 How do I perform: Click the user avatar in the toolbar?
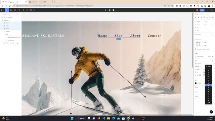coord(197,10)
